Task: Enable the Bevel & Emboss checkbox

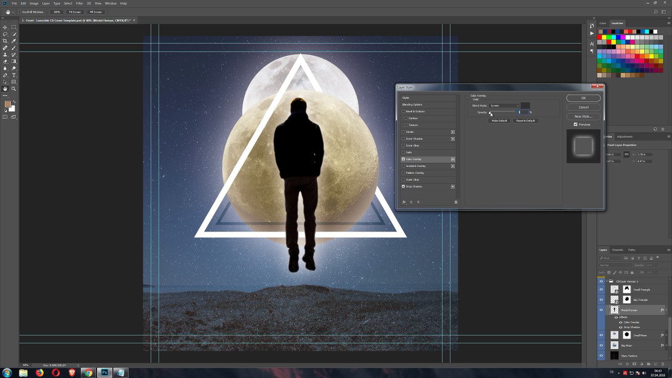Action: (x=403, y=111)
